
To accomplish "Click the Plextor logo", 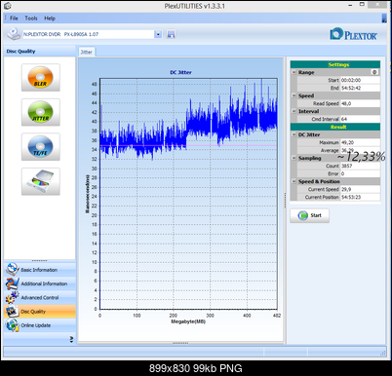I will pyautogui.click(x=353, y=34).
